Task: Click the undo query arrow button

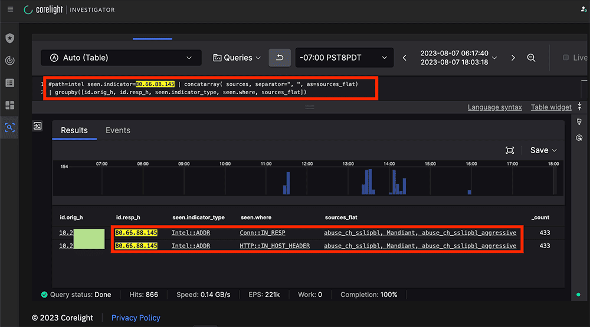Action: [280, 58]
